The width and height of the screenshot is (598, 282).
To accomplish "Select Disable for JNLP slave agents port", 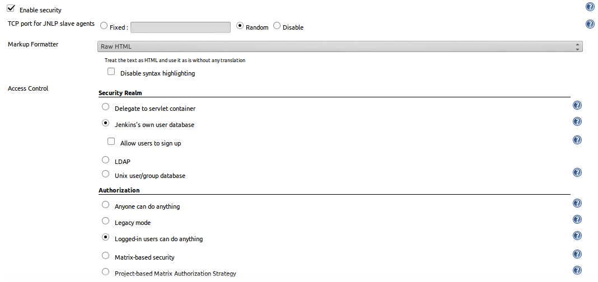I will pos(277,26).
